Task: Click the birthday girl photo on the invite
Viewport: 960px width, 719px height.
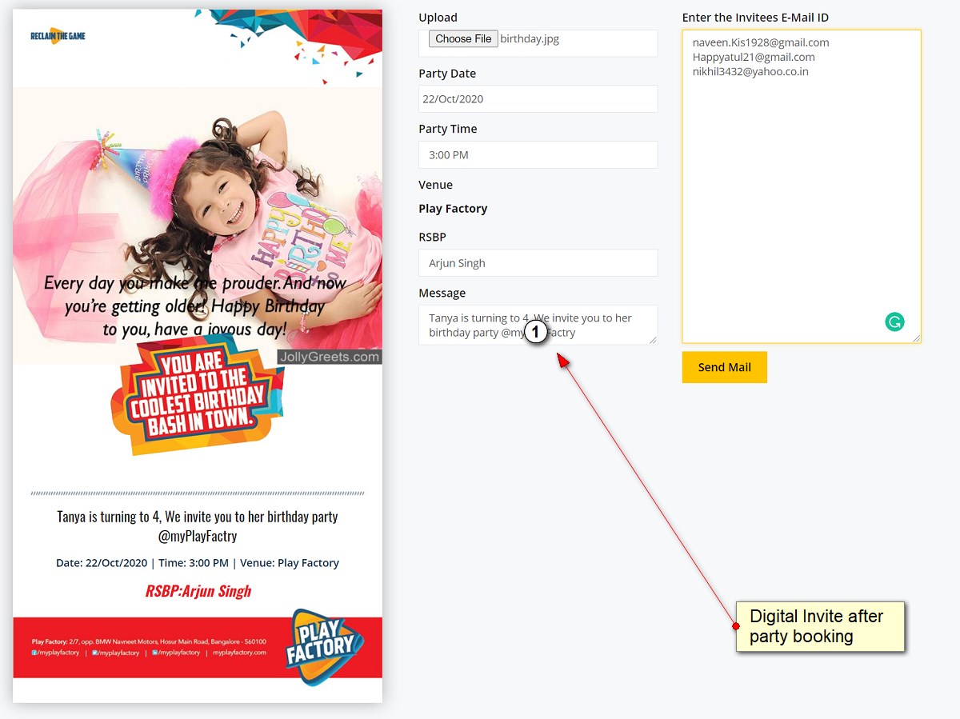Action: pos(198,226)
